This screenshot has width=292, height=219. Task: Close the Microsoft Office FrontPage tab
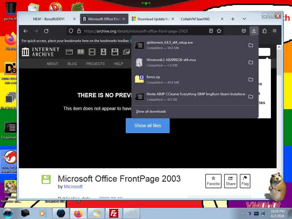[124, 19]
